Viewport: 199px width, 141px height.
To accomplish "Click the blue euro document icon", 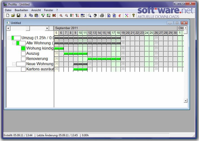I will coord(114,16).
